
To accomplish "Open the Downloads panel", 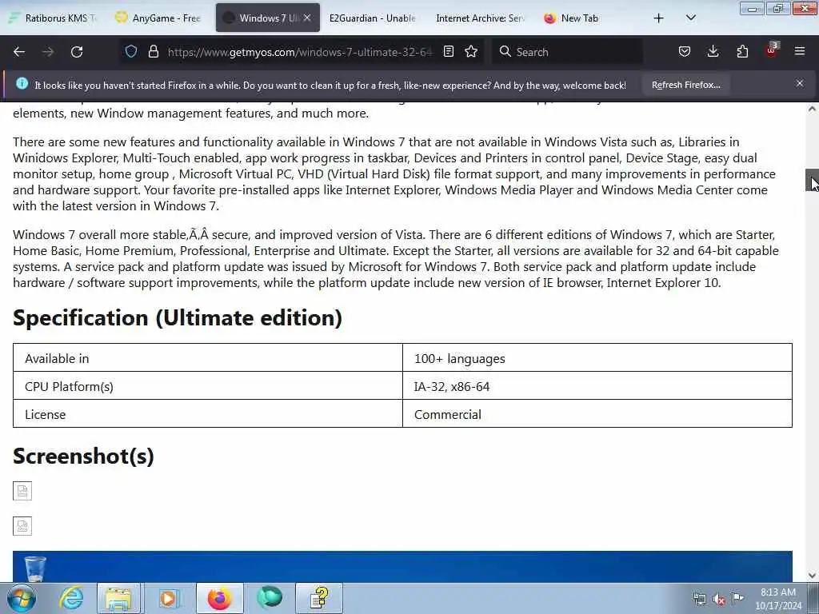I will (713, 51).
